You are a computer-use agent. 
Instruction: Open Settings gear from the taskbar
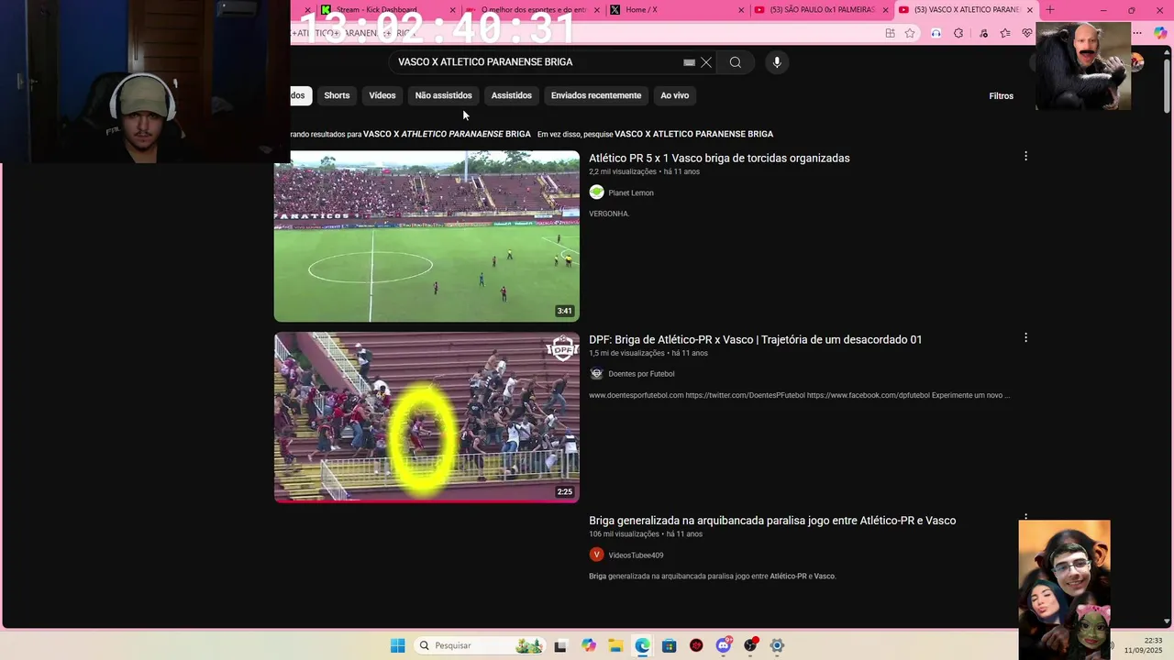point(777,645)
